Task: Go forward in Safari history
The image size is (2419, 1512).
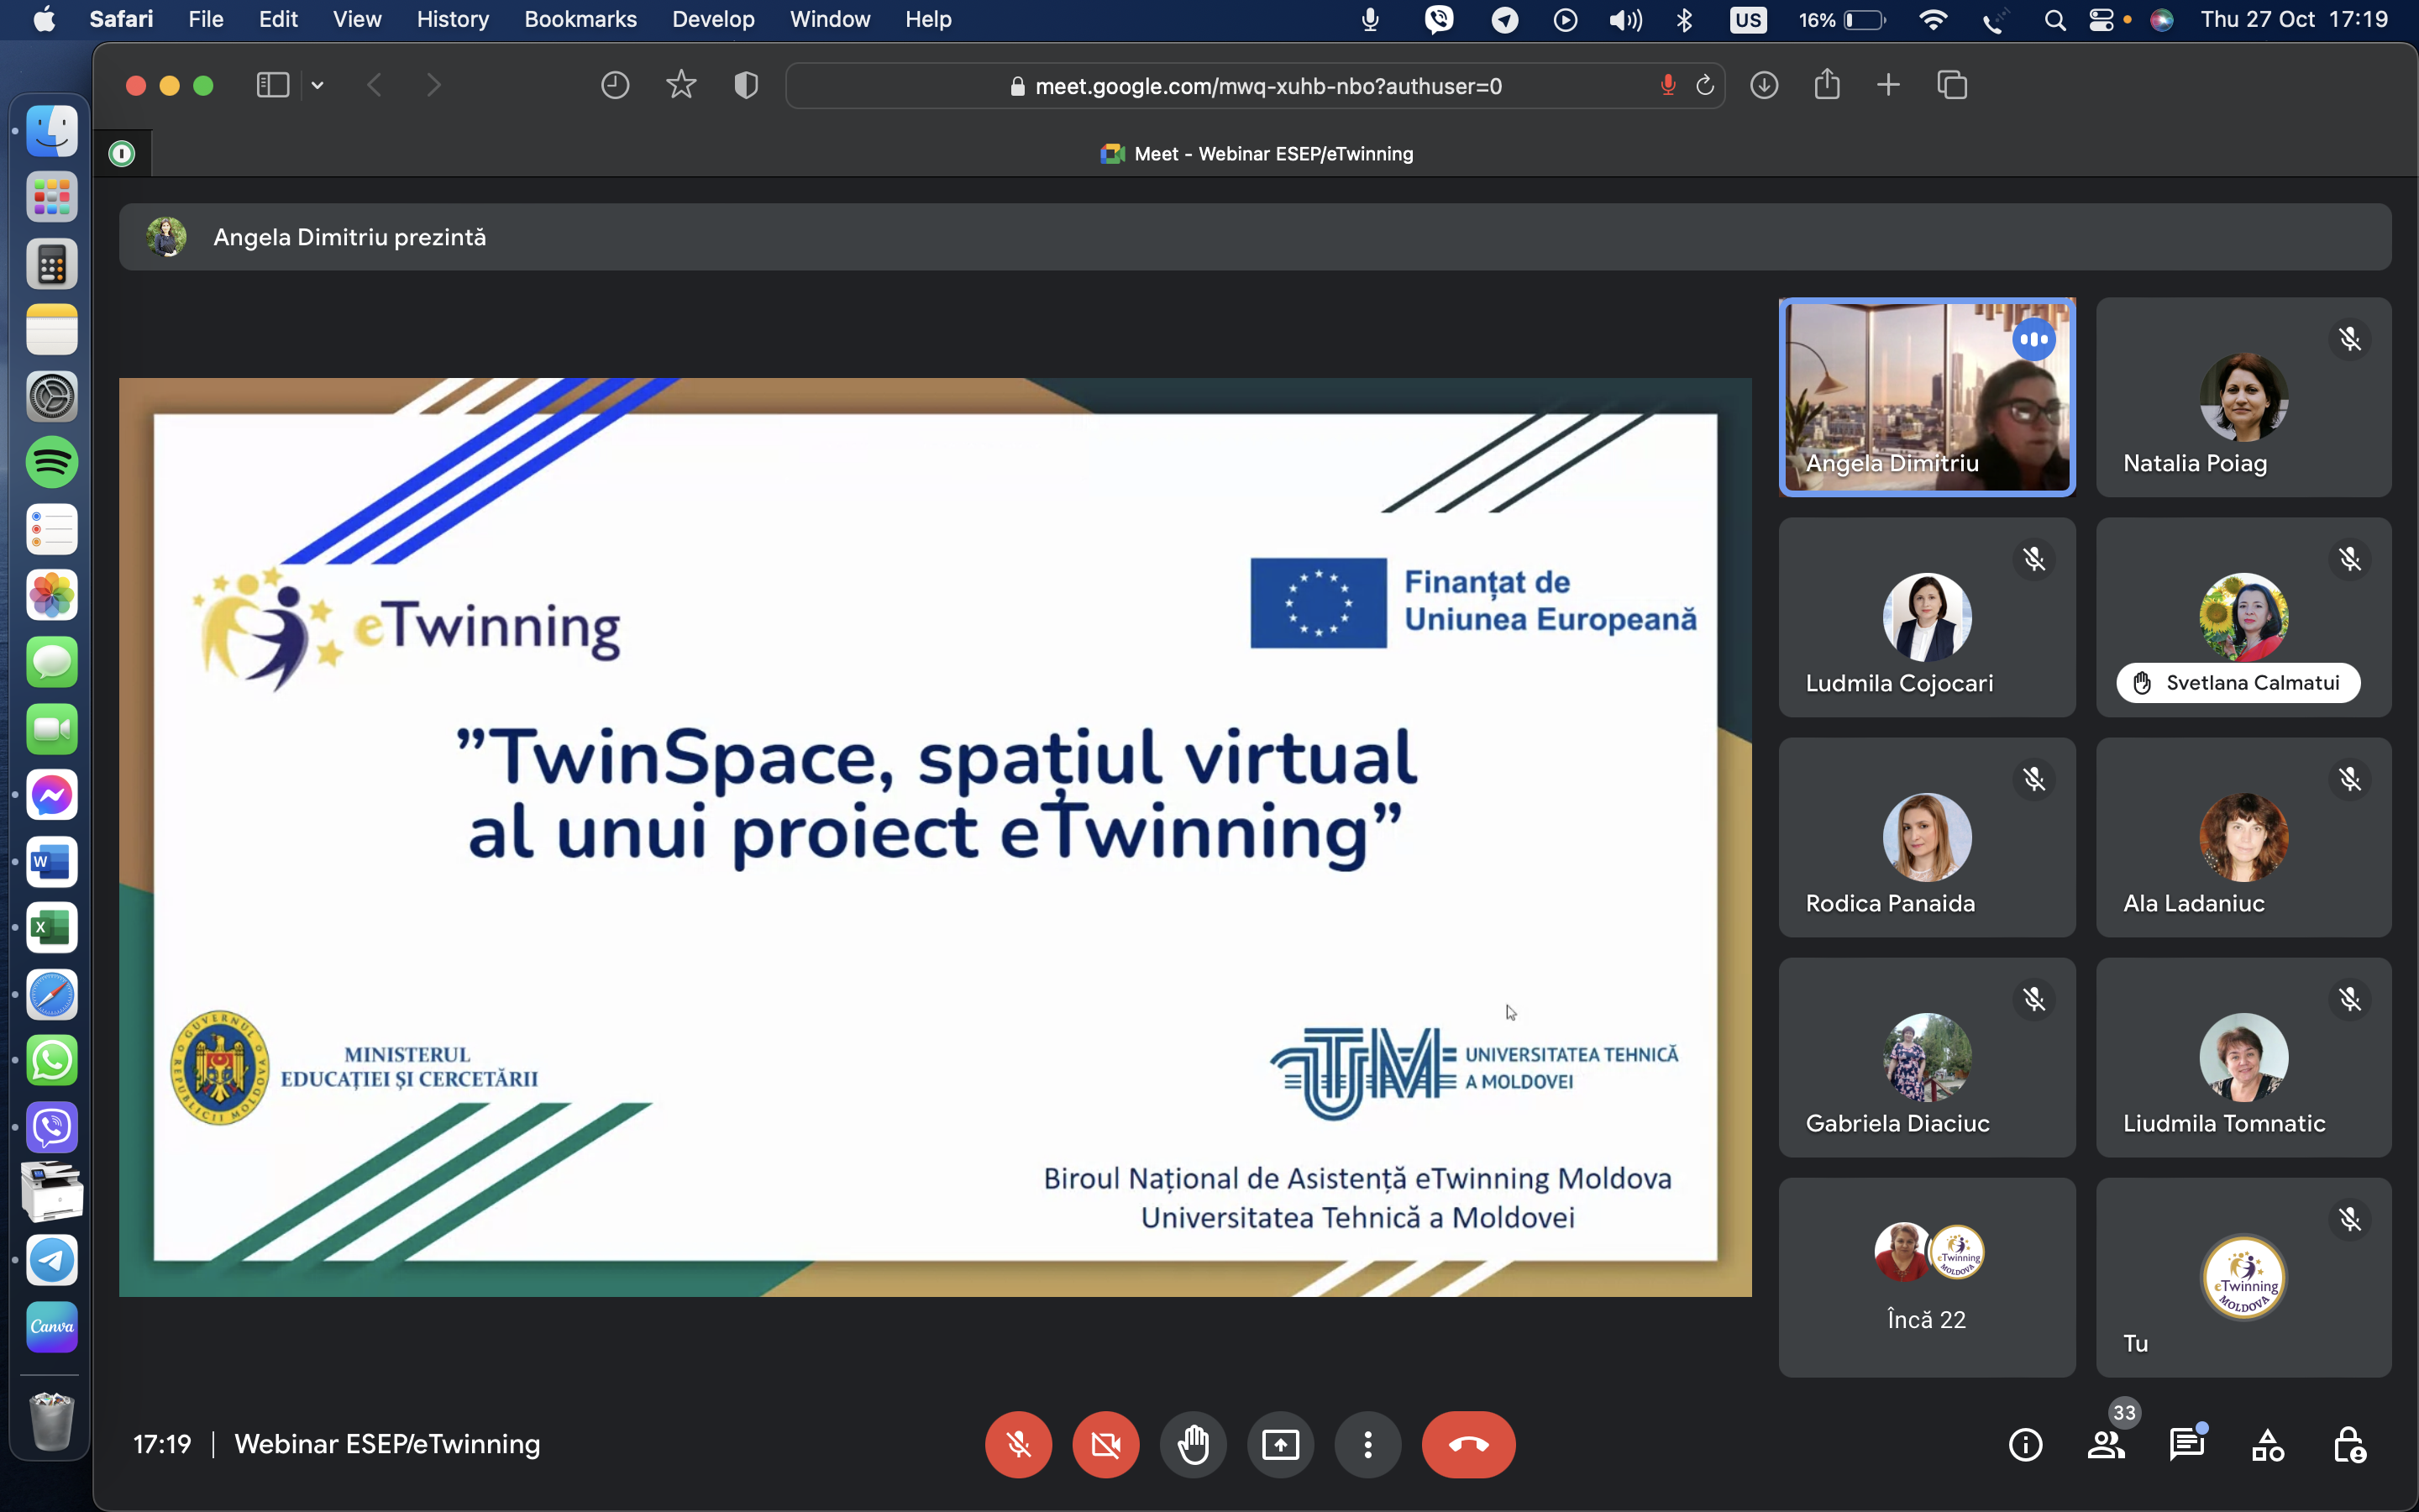Action: (433, 85)
